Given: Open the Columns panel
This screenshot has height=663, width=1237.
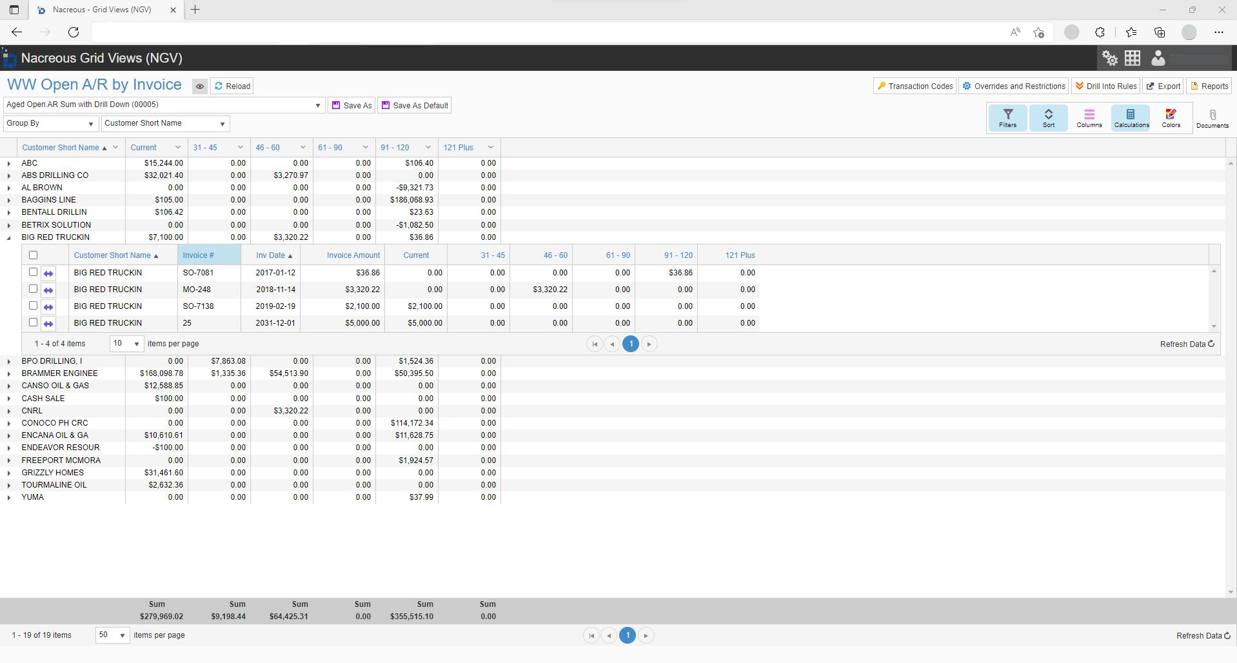Looking at the screenshot, I should point(1089,117).
